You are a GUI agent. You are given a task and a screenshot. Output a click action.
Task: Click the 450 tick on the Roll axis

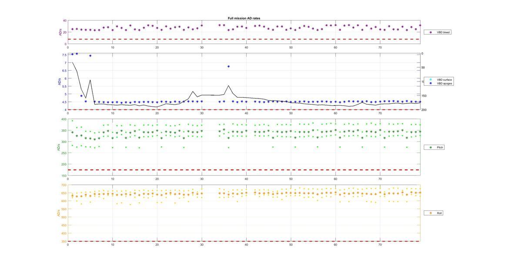point(64,225)
